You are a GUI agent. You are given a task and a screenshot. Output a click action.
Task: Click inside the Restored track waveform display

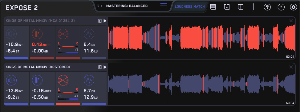[201, 84]
